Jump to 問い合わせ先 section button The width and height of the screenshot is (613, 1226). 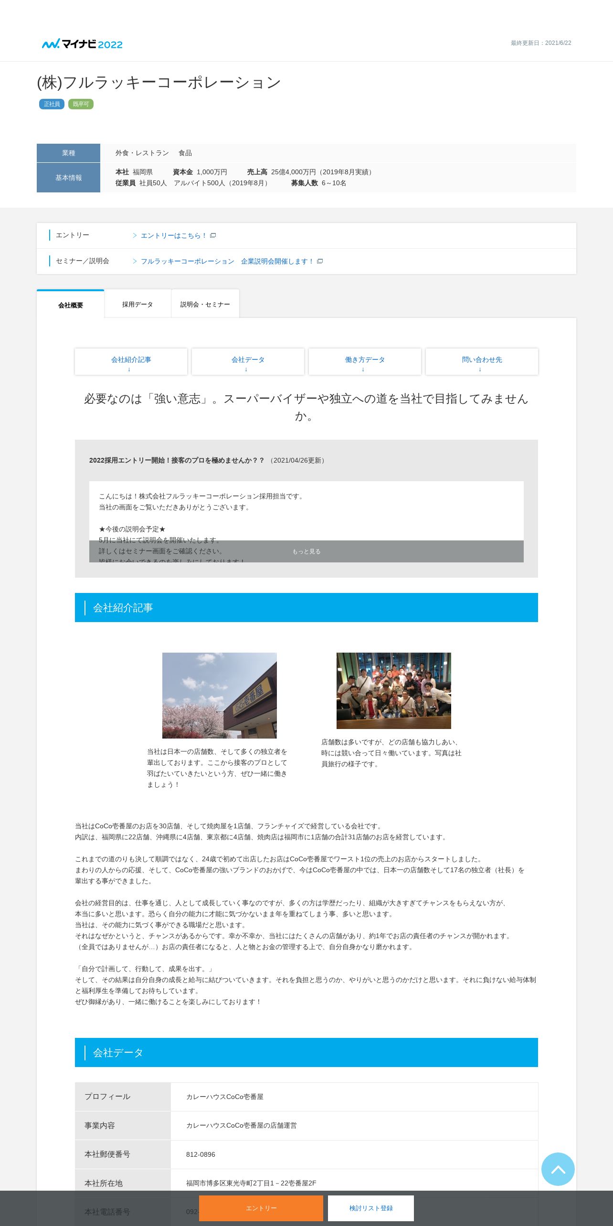tap(482, 362)
